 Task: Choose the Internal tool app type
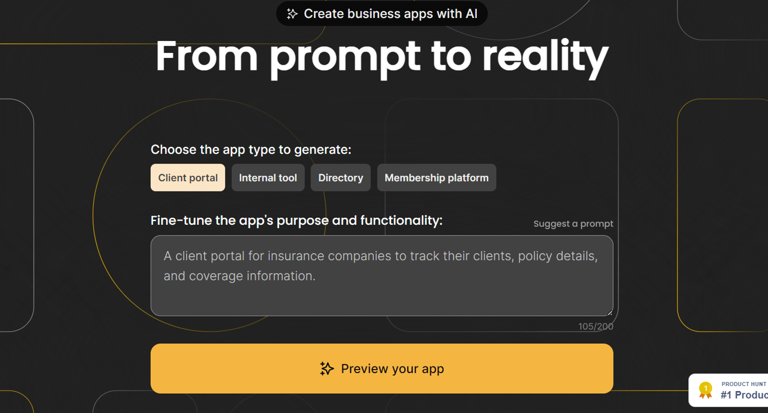(268, 178)
